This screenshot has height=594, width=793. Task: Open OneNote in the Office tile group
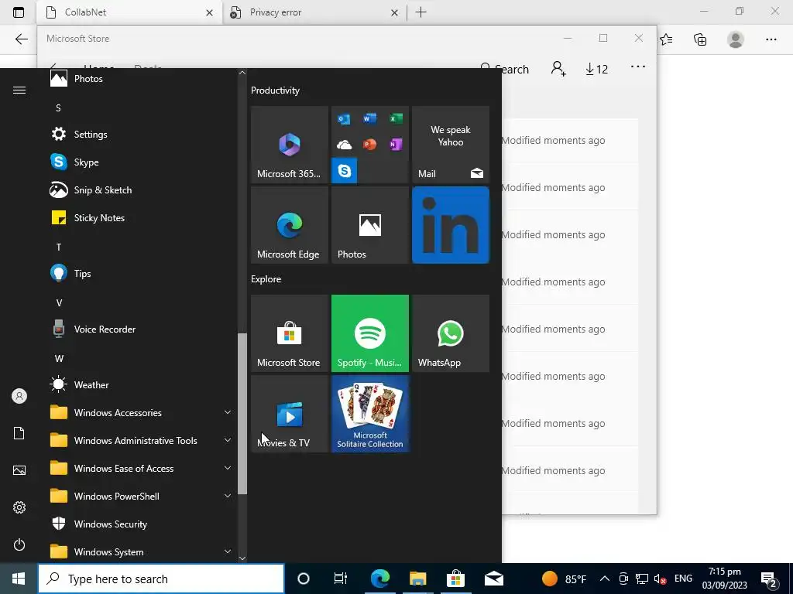[396, 145]
